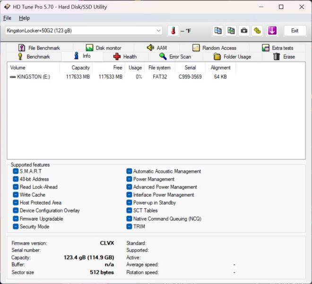Viewport: 312px width, 284px height.
Task: Sort by the Volume column header
Action: pos(34,68)
